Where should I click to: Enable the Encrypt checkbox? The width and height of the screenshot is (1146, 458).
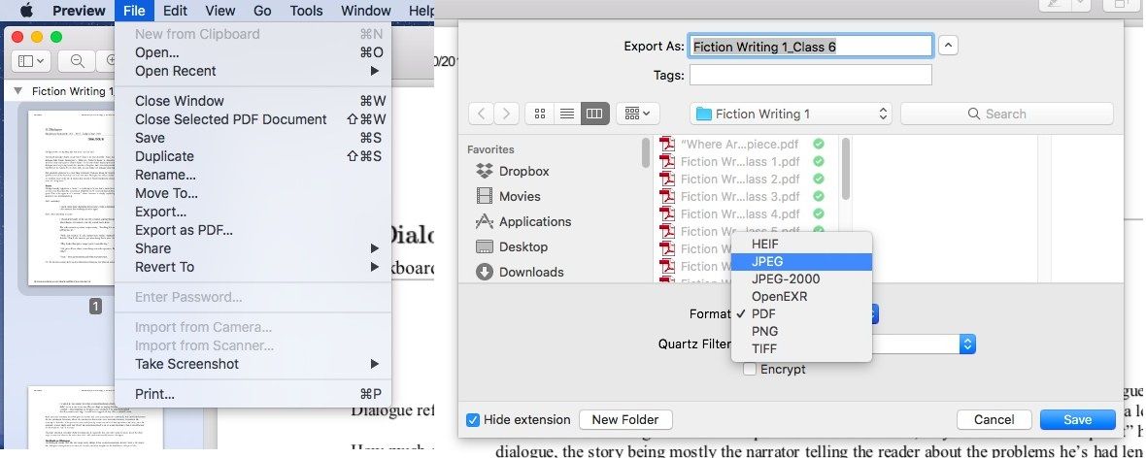point(750,369)
